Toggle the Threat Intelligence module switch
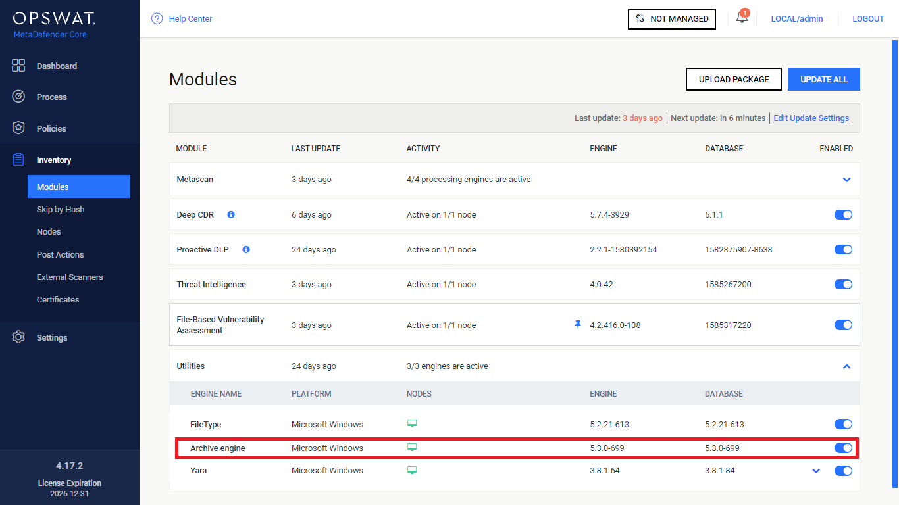This screenshot has width=899, height=505. (x=843, y=284)
